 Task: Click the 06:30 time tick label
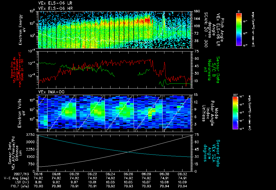(x=164, y=174)
